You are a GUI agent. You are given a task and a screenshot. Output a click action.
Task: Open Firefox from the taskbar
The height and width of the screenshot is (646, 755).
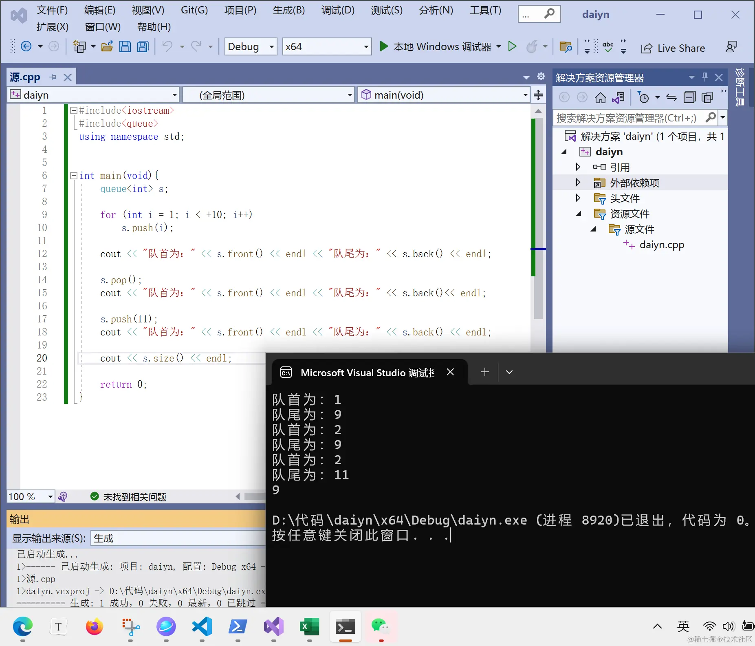pyautogui.click(x=95, y=626)
